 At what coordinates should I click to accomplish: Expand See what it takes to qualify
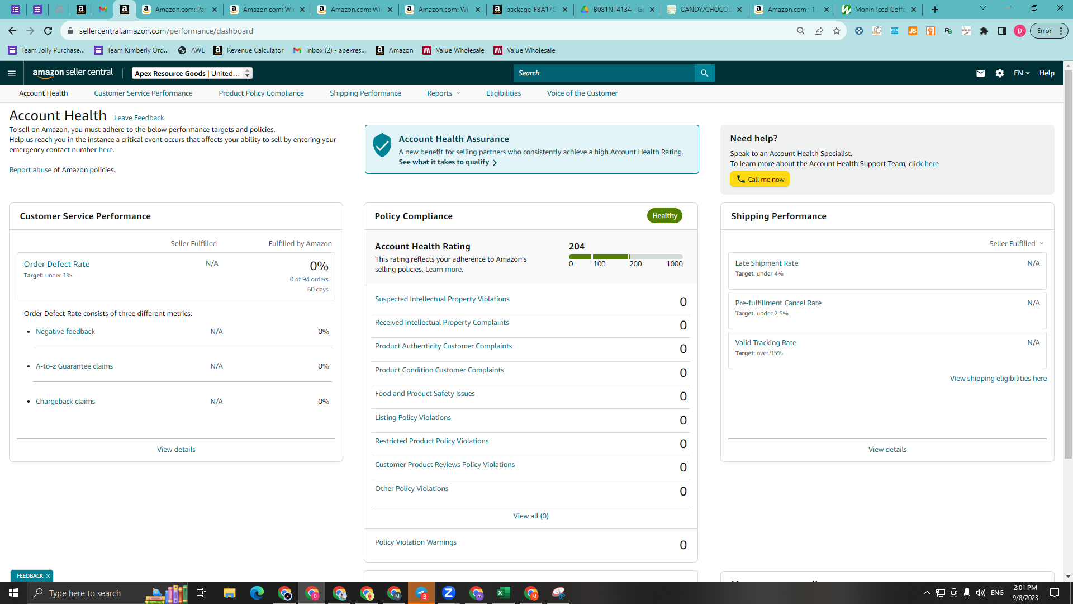coord(448,162)
